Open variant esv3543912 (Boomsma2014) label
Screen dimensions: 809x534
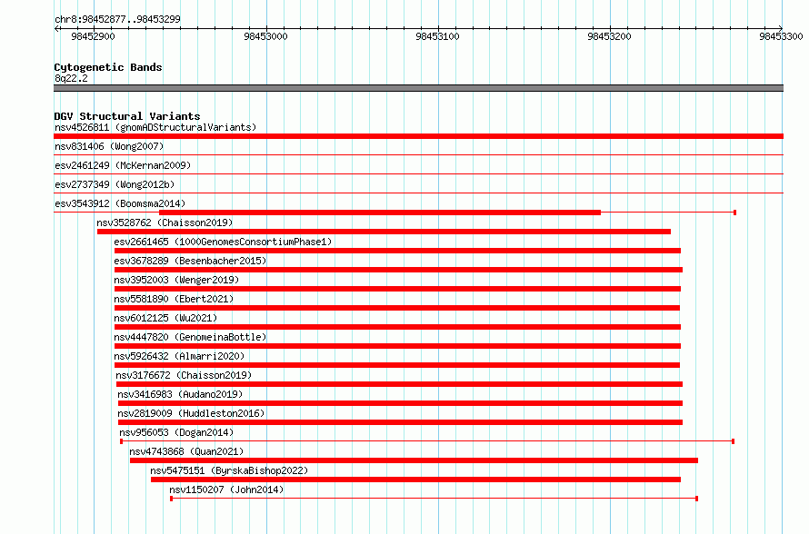click(120, 203)
